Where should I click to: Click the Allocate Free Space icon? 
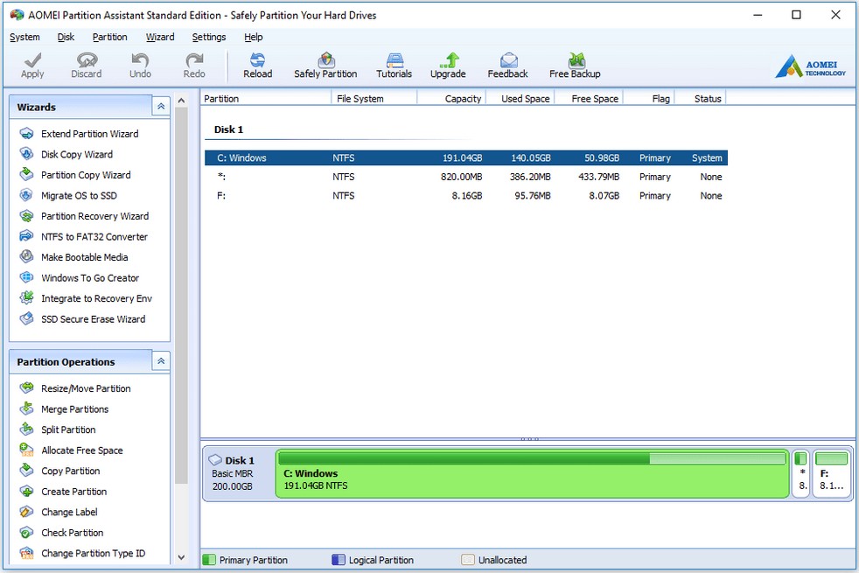[26, 451]
